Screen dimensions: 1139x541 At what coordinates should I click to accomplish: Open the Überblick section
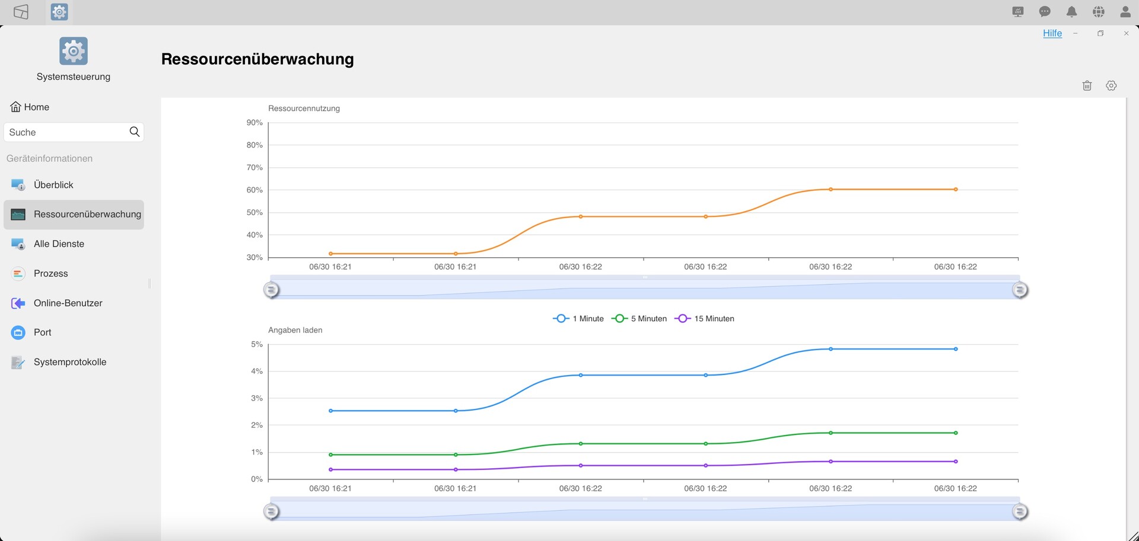(x=53, y=185)
